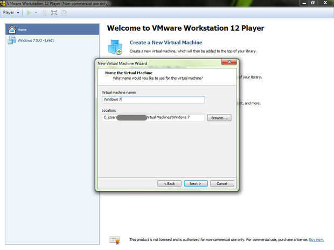Open the Buy now link
The width and height of the screenshot is (334, 250).
pyautogui.click(x=316, y=240)
